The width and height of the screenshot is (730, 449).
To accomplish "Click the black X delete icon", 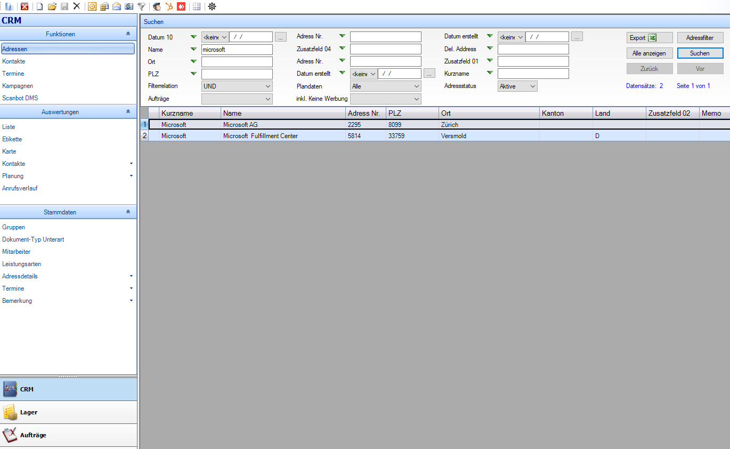I will (77, 6).
